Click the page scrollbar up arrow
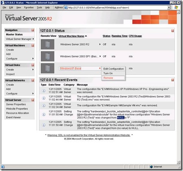183x171 pixels. [x=179, y=12]
